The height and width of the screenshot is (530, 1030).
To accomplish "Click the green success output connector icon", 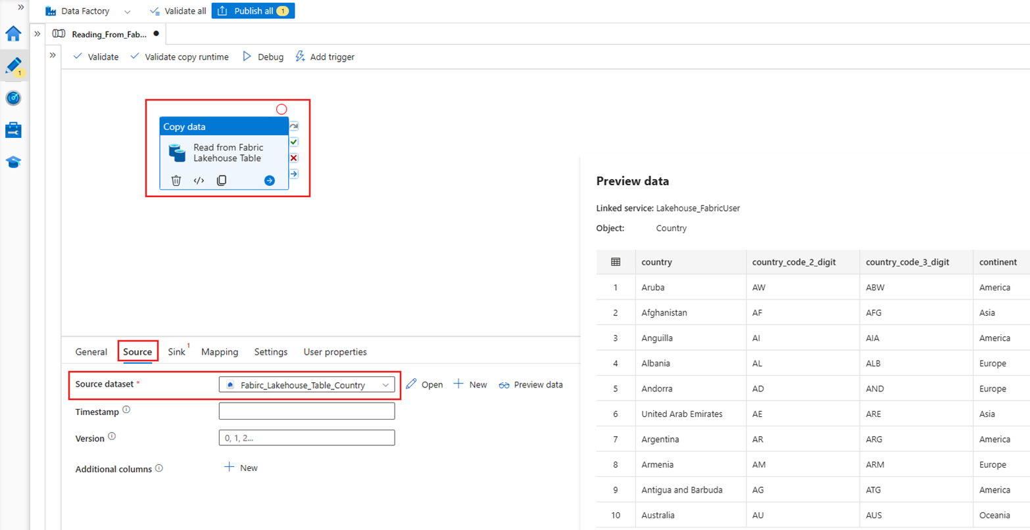I will click(293, 142).
